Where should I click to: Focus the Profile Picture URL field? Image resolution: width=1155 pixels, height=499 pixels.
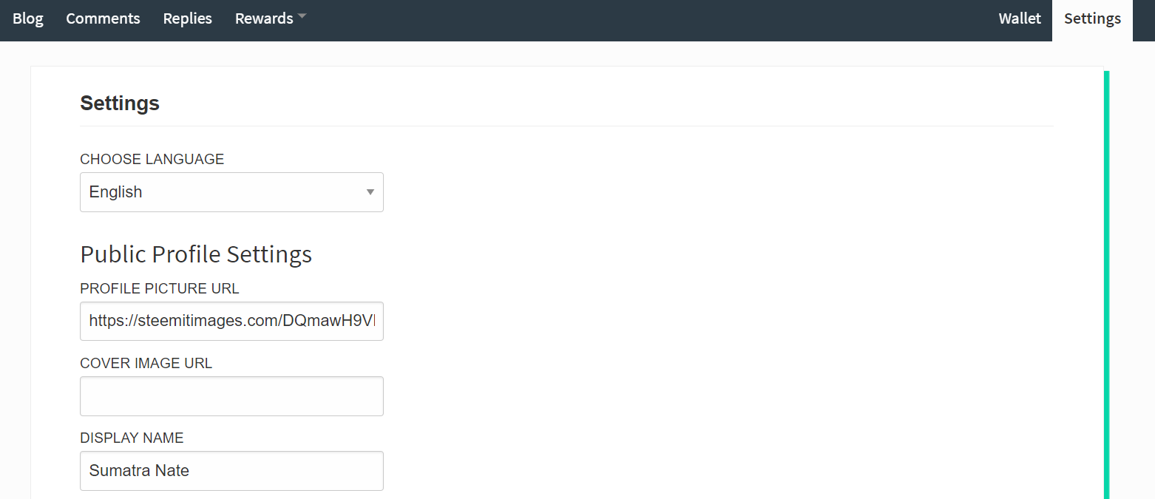click(231, 321)
